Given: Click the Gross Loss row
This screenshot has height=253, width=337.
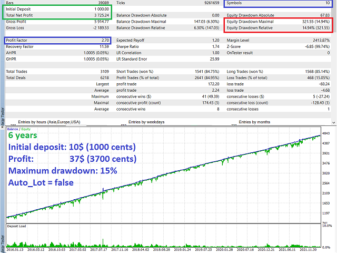Looking at the screenshot, I should coord(54,28).
